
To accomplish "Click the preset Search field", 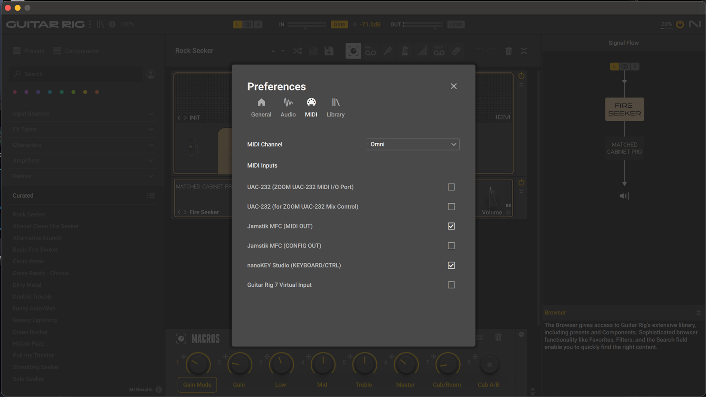I will point(76,74).
